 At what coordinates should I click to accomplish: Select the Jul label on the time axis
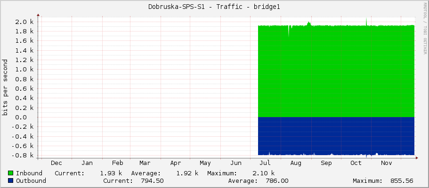tap(266, 163)
